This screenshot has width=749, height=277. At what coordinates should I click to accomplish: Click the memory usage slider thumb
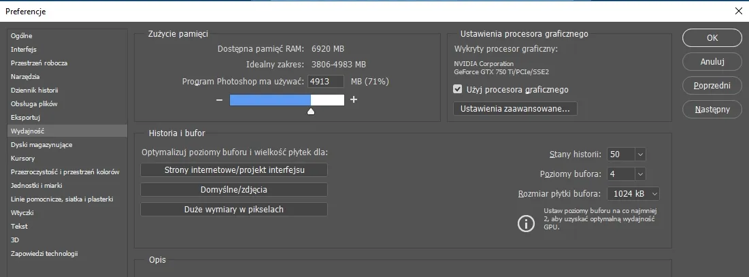(x=311, y=112)
